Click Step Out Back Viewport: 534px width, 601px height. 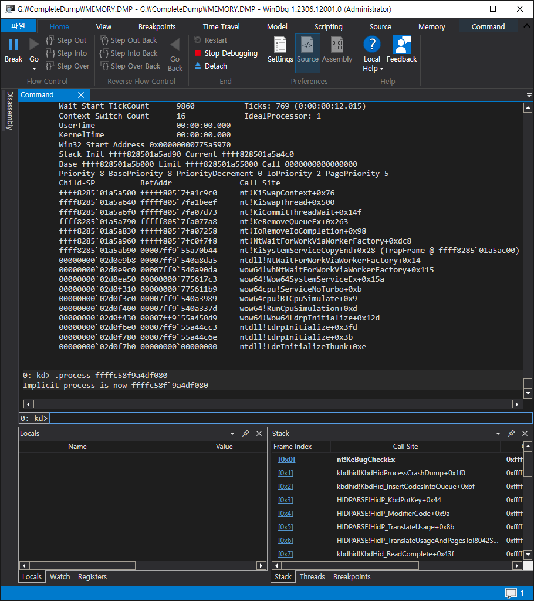tap(129, 40)
